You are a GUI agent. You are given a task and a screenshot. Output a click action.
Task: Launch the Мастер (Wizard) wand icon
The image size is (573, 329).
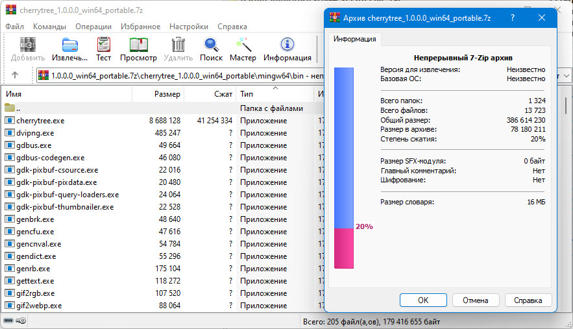pyautogui.click(x=243, y=45)
